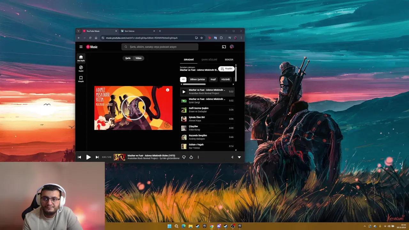
Task: Click the filter chips horizontal scrollbar
Action: tap(194, 84)
